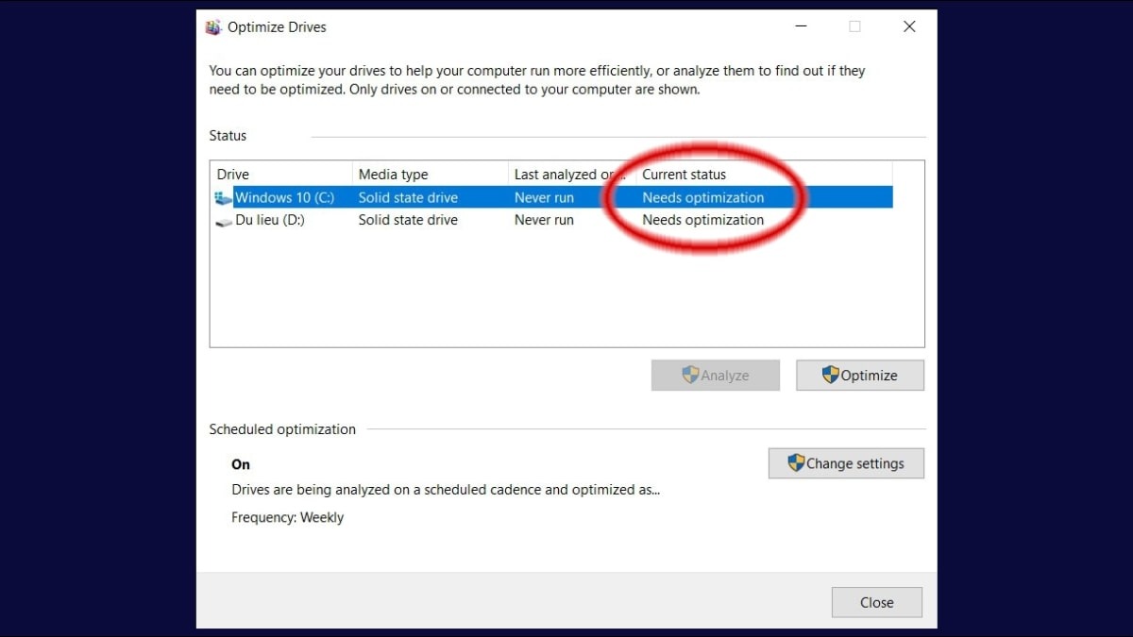The image size is (1133, 637).
Task: Click the Scheduled optimization section heading
Action: coord(282,429)
